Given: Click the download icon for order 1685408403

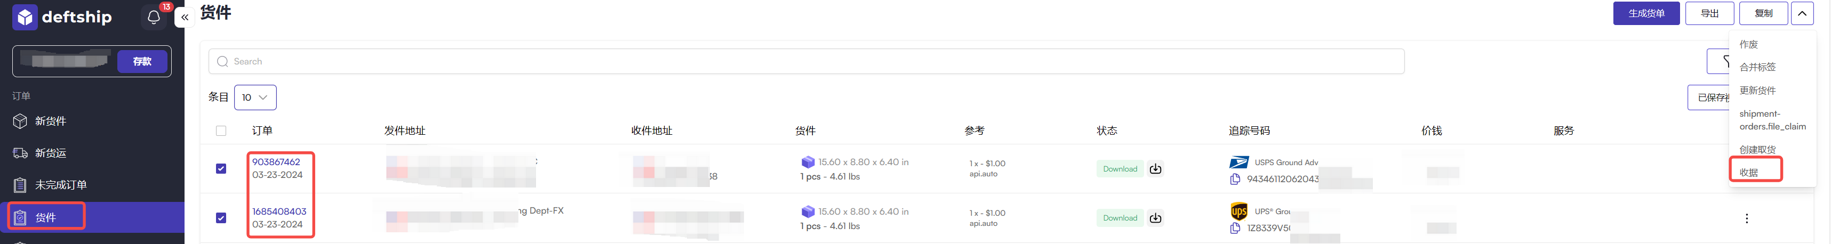Looking at the screenshot, I should [x=1155, y=218].
